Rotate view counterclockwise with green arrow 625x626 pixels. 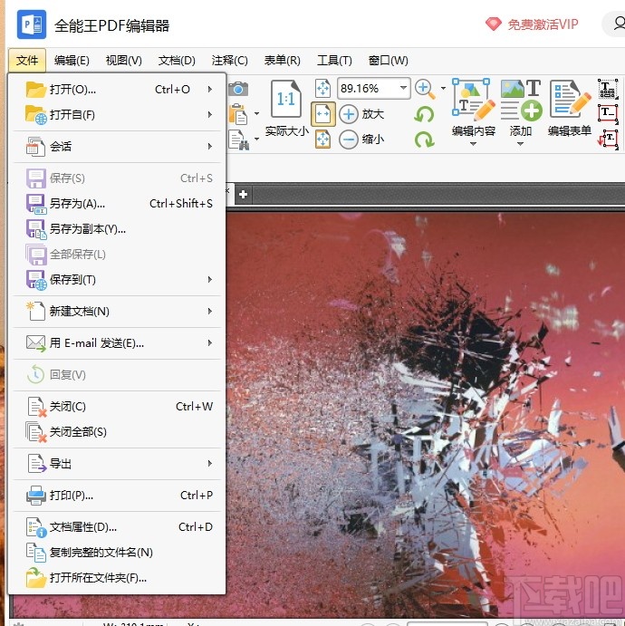click(424, 114)
